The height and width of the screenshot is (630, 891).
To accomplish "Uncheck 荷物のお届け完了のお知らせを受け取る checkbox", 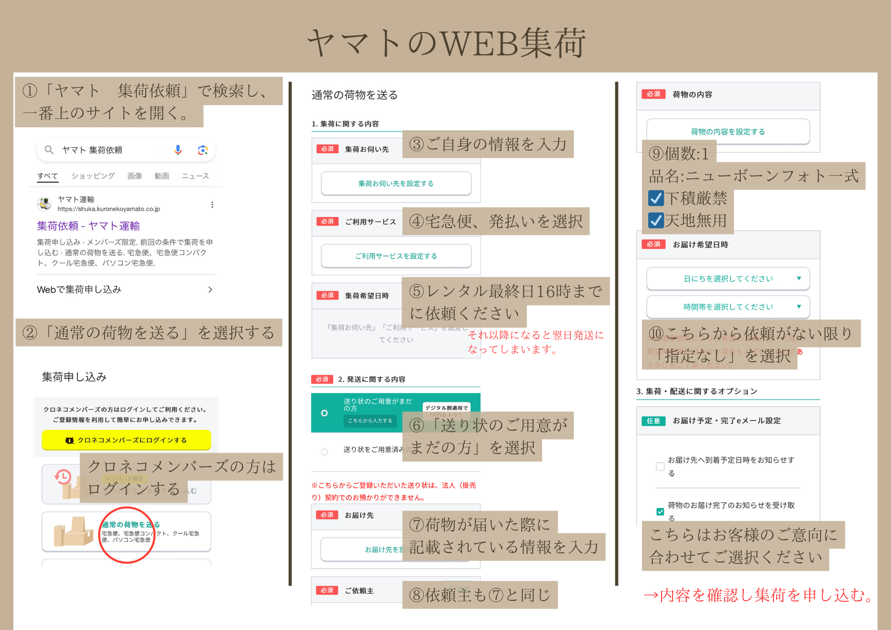I will [660, 511].
